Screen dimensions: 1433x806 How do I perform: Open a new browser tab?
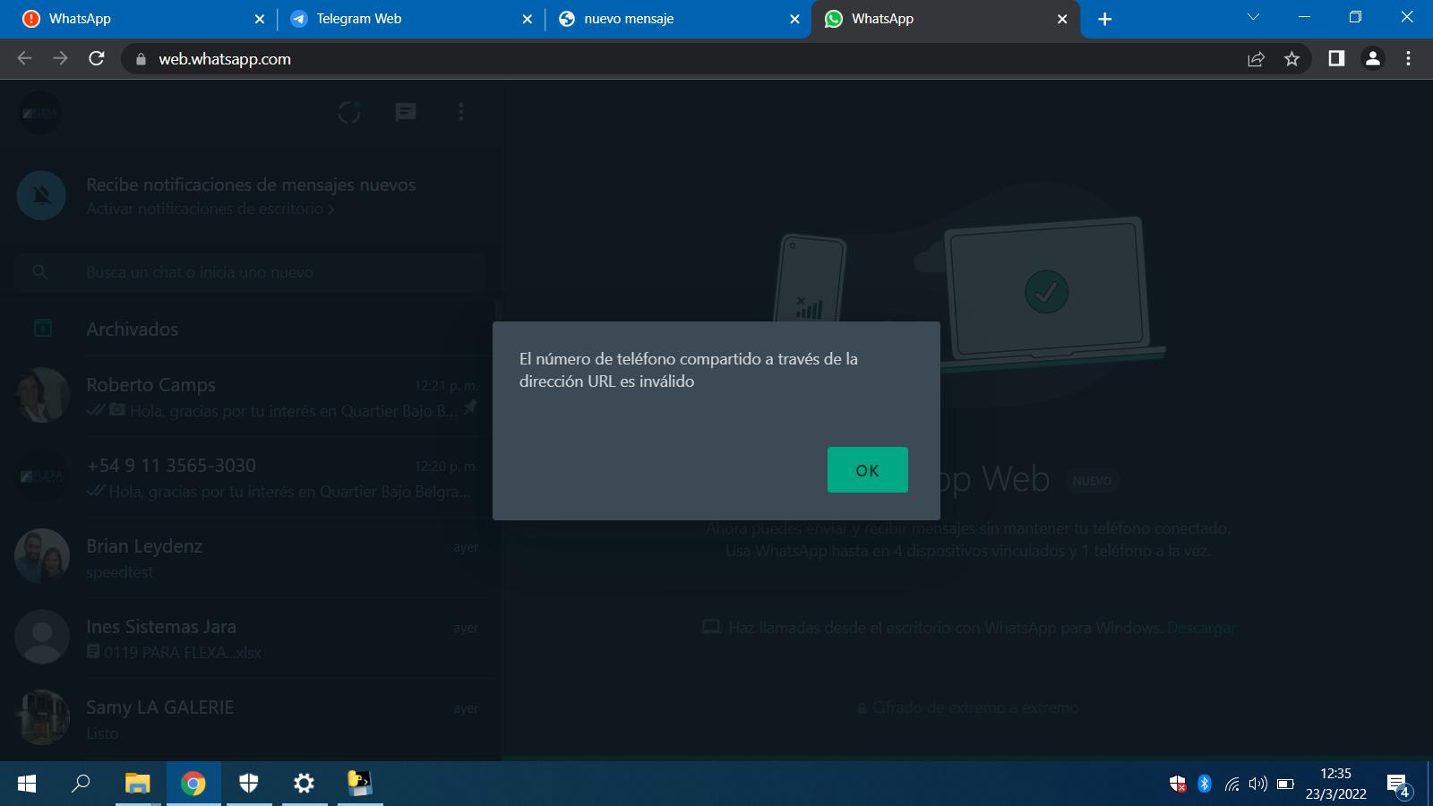[x=1105, y=19]
